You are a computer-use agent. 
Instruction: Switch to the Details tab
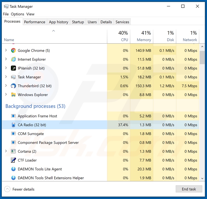pos(106,22)
